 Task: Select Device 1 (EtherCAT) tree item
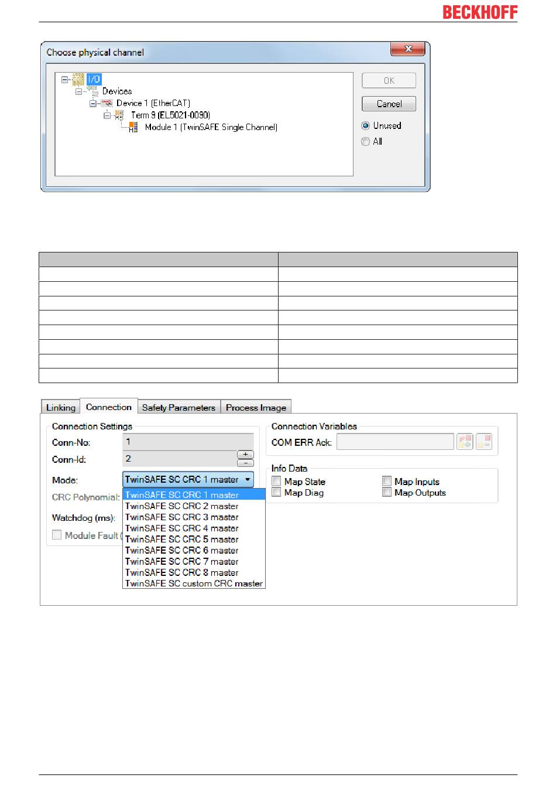click(153, 103)
